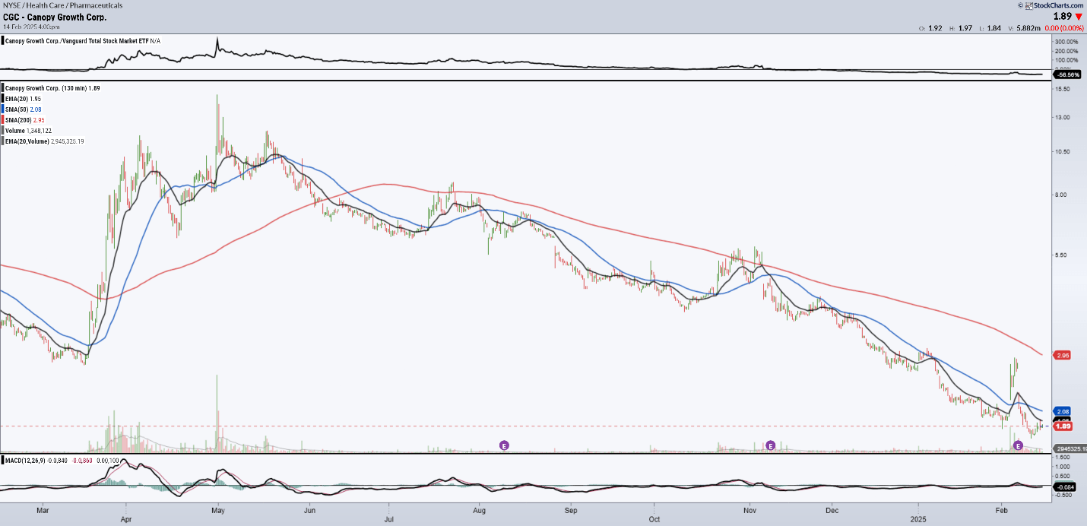Click the large 1.89 last price
The height and width of the screenshot is (526, 1087).
pyautogui.click(x=1062, y=16)
